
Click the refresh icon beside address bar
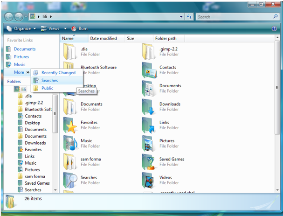[189, 17]
